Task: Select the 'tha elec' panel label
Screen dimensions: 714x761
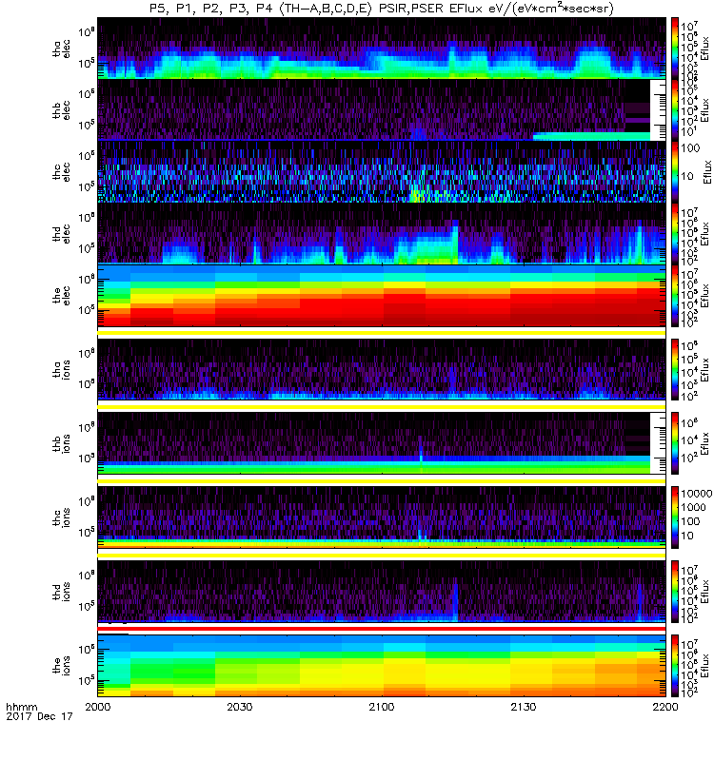Action: [x=61, y=49]
